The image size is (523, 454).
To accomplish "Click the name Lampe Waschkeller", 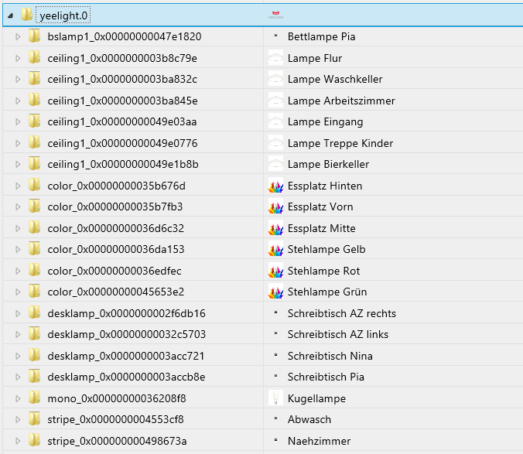I will 335,80.
